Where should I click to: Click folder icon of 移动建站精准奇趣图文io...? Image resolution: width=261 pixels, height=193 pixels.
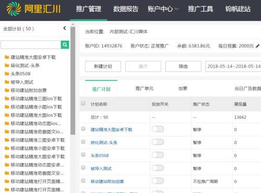[7, 131]
